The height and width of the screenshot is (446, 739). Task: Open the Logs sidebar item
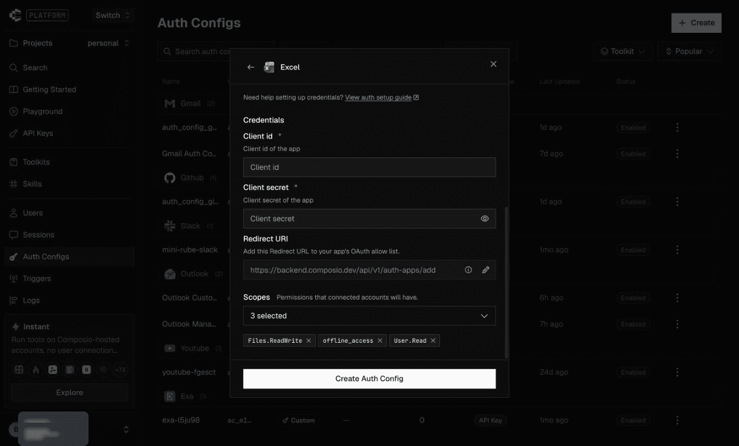pos(69,301)
